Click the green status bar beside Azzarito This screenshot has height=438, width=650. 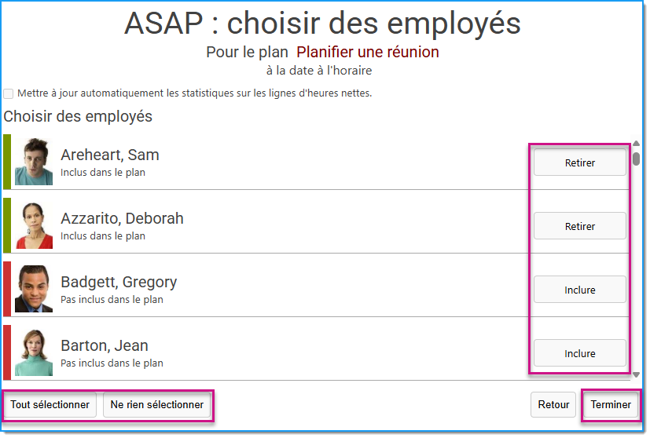point(7,225)
